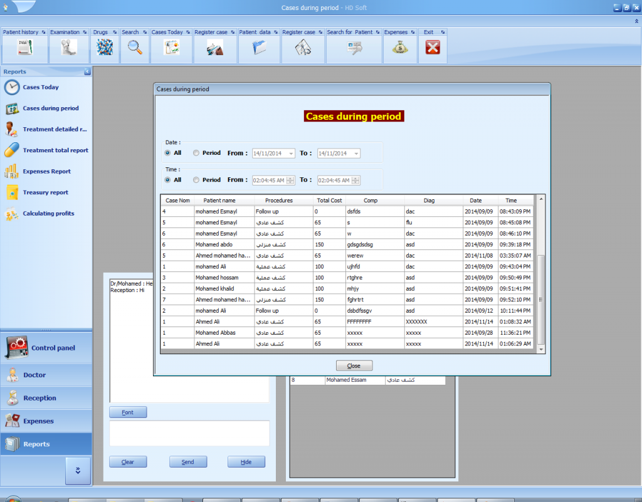This screenshot has width=642, height=502.
Task: Sort table by Case Nom column
Action: point(177,201)
